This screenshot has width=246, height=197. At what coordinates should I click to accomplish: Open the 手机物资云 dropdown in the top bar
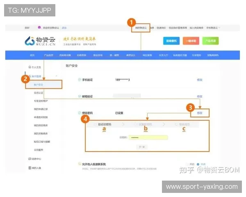click(213, 28)
